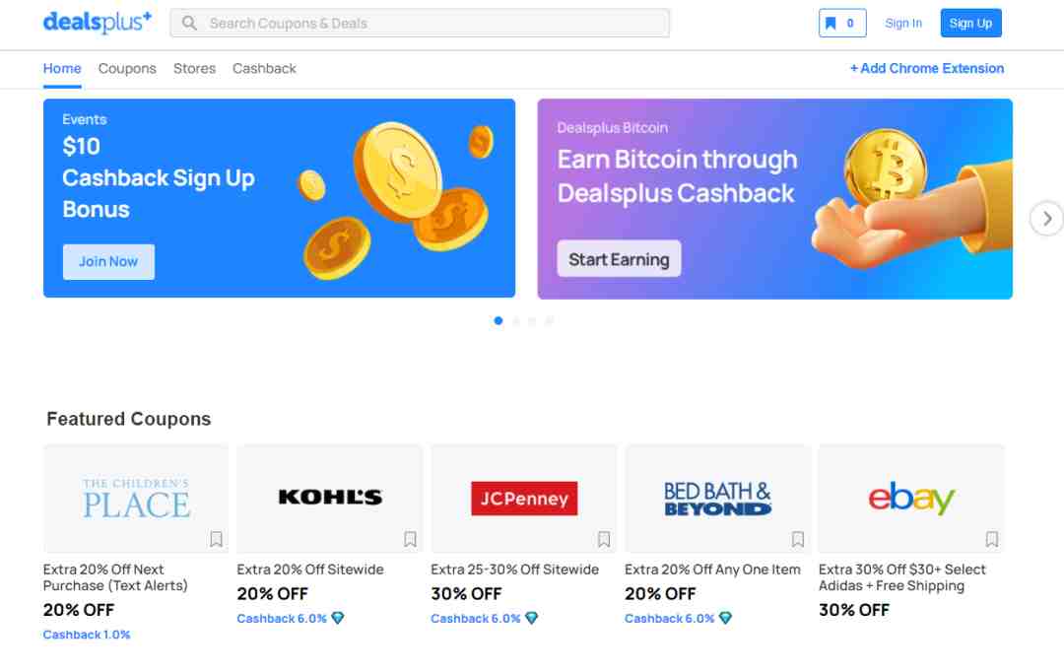Click diamond icon beside Kohl's cashback
This screenshot has height=672, width=1064.
pos(337,619)
